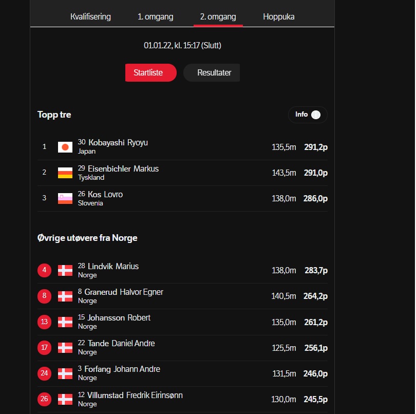Click the 264,2p score for Granerud
416x414 pixels.
tap(315, 296)
